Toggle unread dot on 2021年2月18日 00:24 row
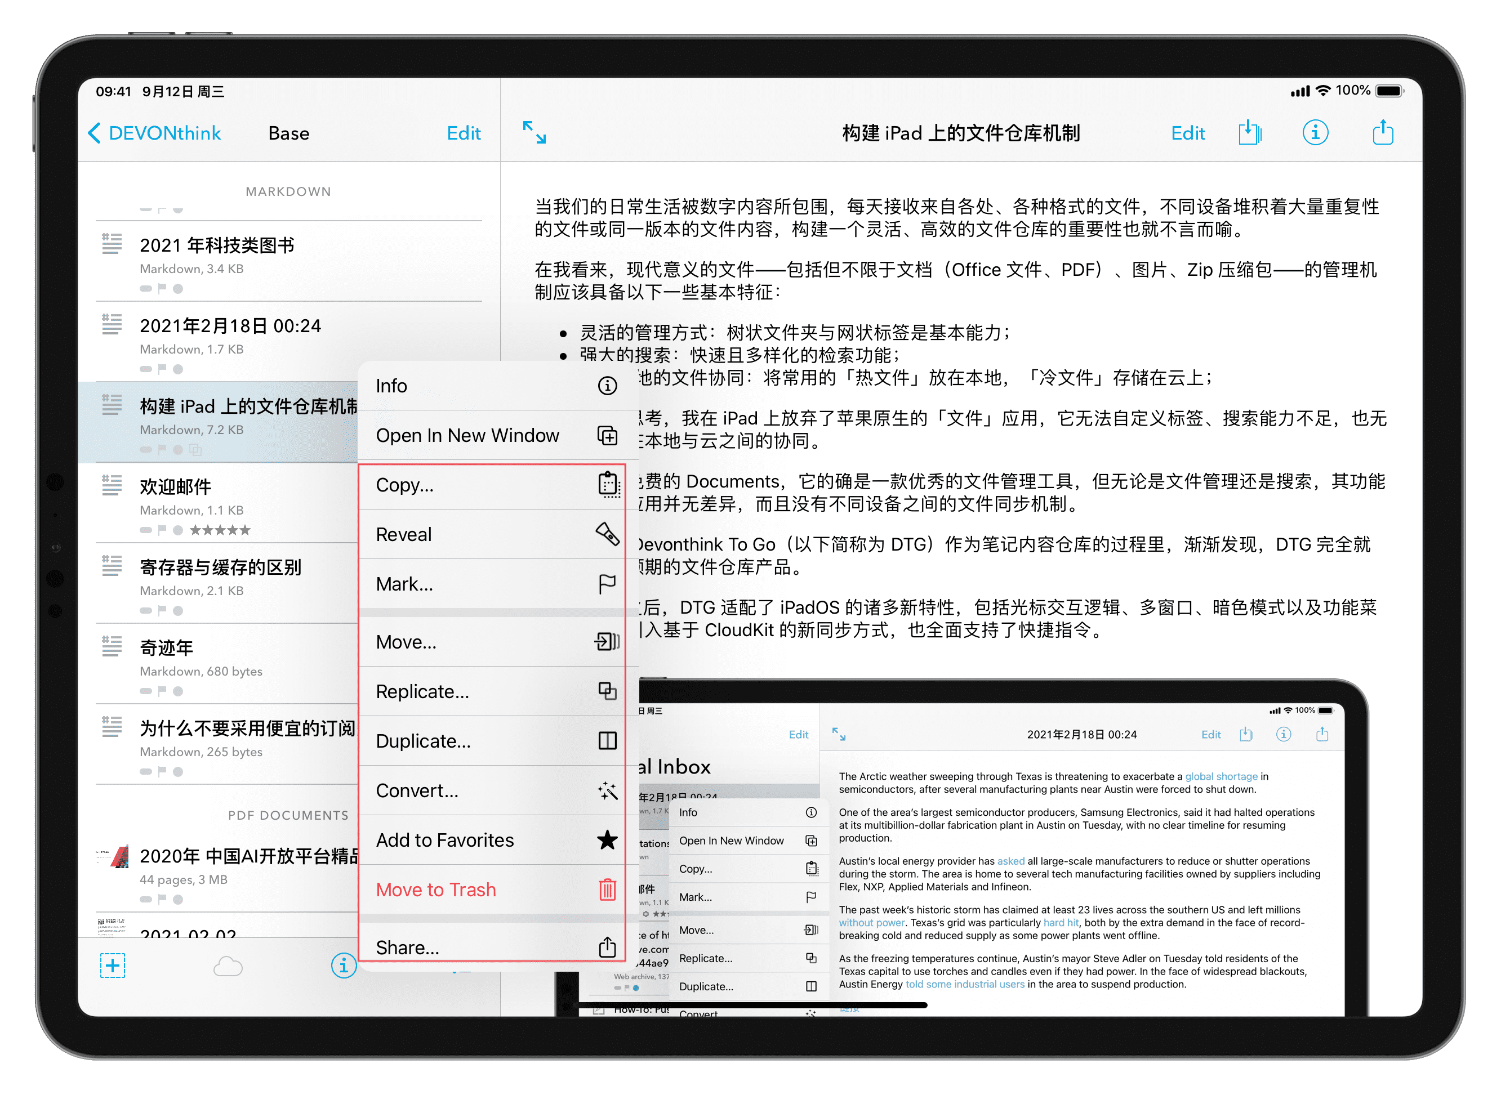This screenshot has width=1501, height=1095. click(x=177, y=369)
